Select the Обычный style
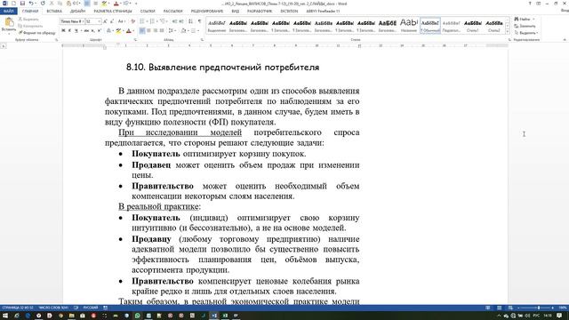Image resolution: width=569 pixels, height=320 pixels. point(430,26)
